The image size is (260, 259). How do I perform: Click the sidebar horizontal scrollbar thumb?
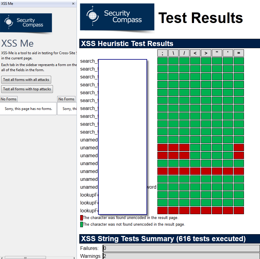25,258
